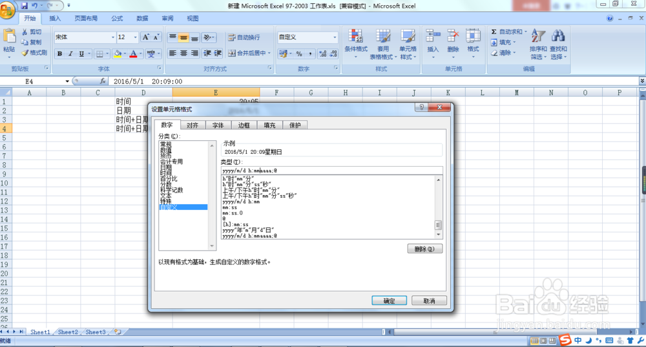This screenshot has width=646, height=347.
Task: Toggle top vertical alignment
Action: pos(172,37)
